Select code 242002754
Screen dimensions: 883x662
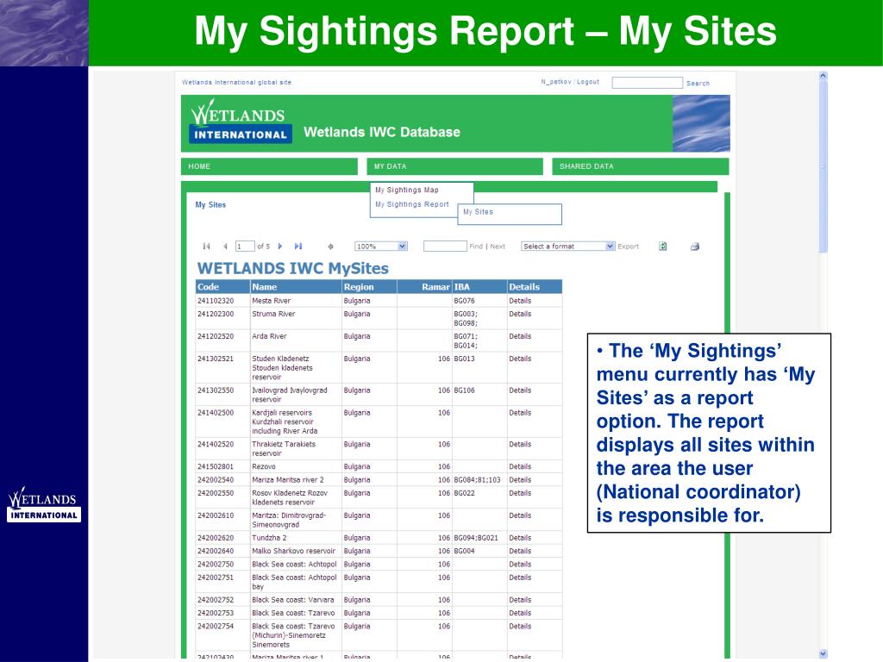point(215,627)
